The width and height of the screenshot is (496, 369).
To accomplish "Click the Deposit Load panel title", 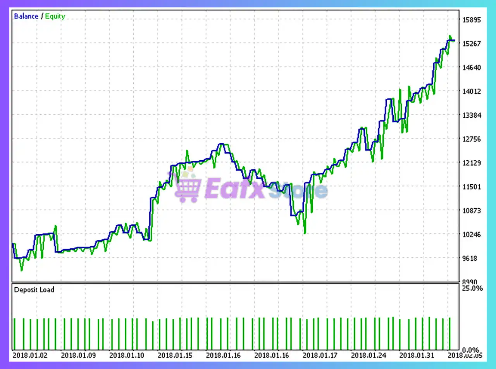I will (34, 290).
